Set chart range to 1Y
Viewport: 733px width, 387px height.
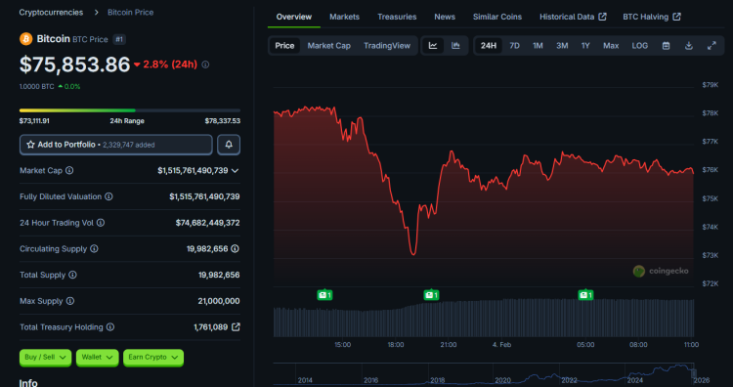[585, 45]
